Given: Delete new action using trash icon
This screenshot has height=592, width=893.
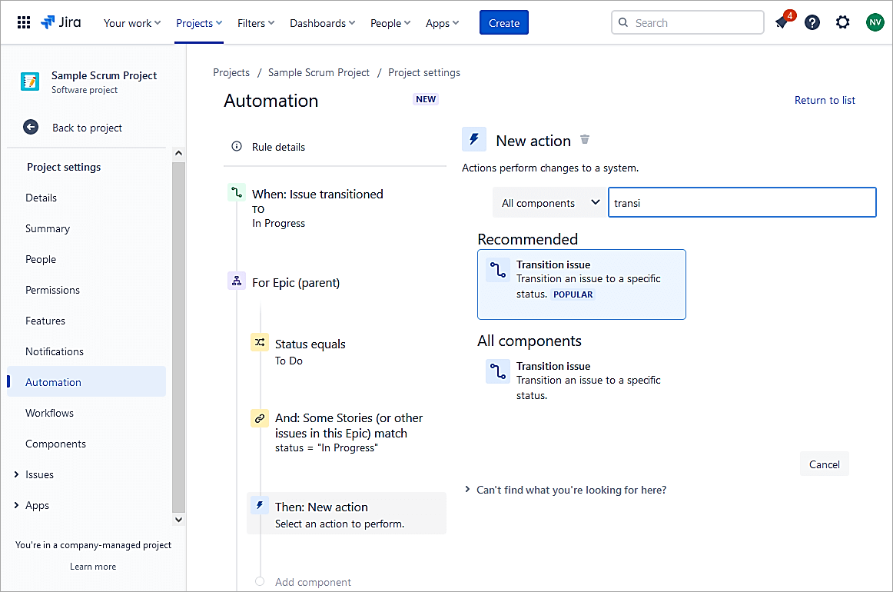Looking at the screenshot, I should point(585,140).
